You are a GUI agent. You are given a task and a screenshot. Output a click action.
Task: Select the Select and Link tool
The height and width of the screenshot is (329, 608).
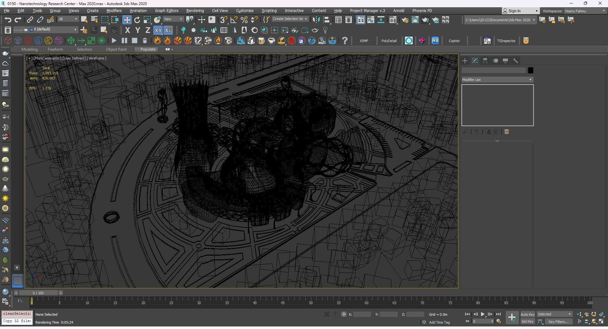30,20
